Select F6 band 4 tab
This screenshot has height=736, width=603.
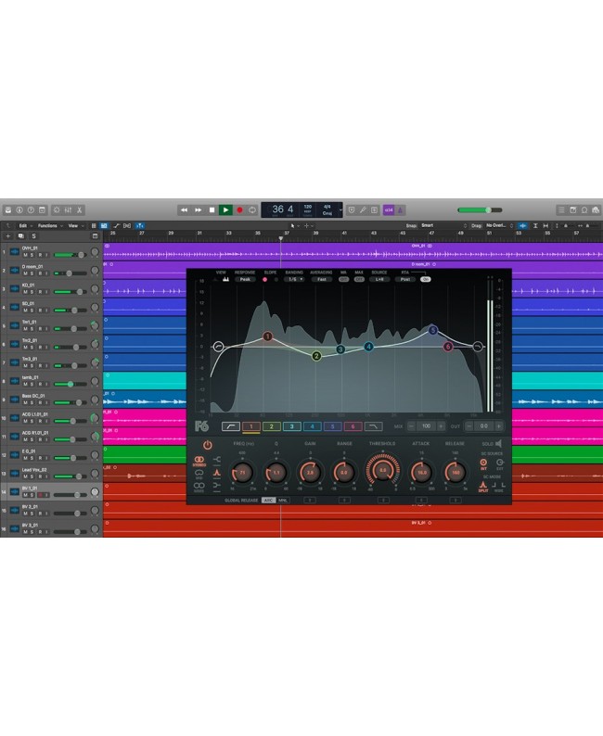[313, 426]
